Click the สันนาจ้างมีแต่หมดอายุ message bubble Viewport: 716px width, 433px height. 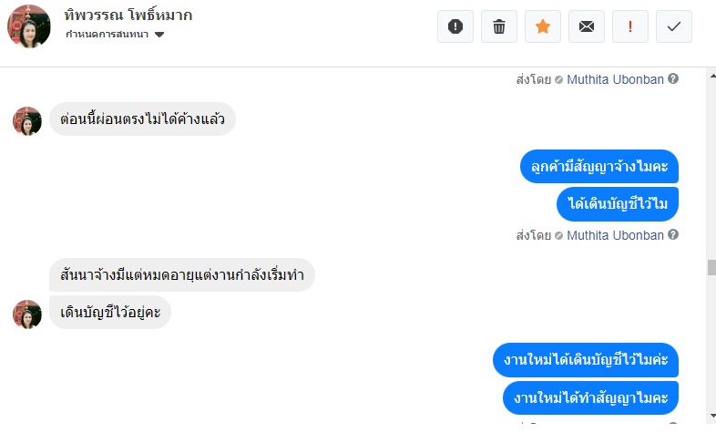(x=182, y=274)
